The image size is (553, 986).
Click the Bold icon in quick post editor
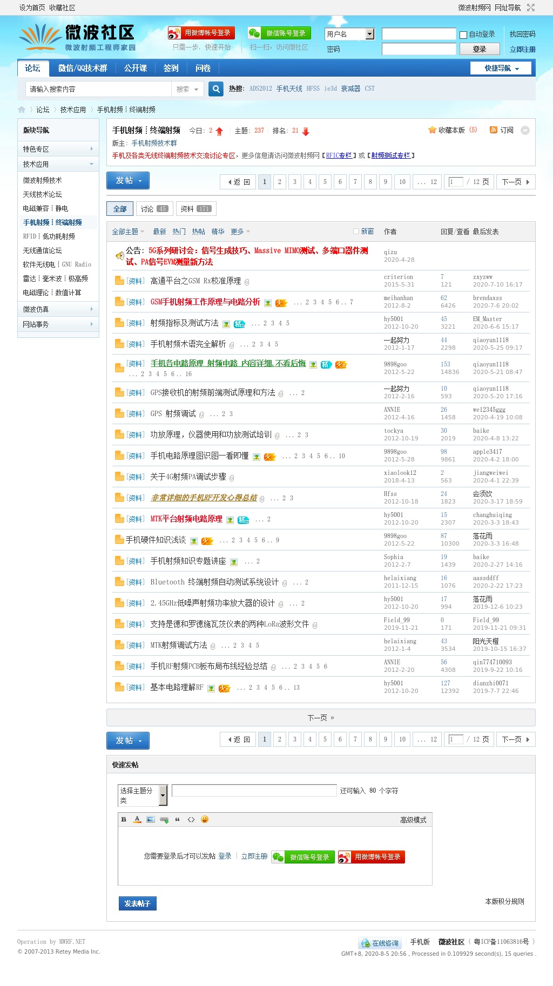click(x=124, y=819)
